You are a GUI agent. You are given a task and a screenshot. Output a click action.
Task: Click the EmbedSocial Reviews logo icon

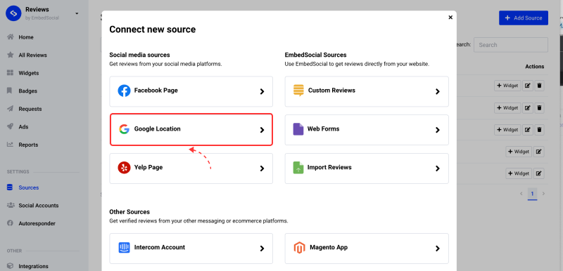pos(13,13)
